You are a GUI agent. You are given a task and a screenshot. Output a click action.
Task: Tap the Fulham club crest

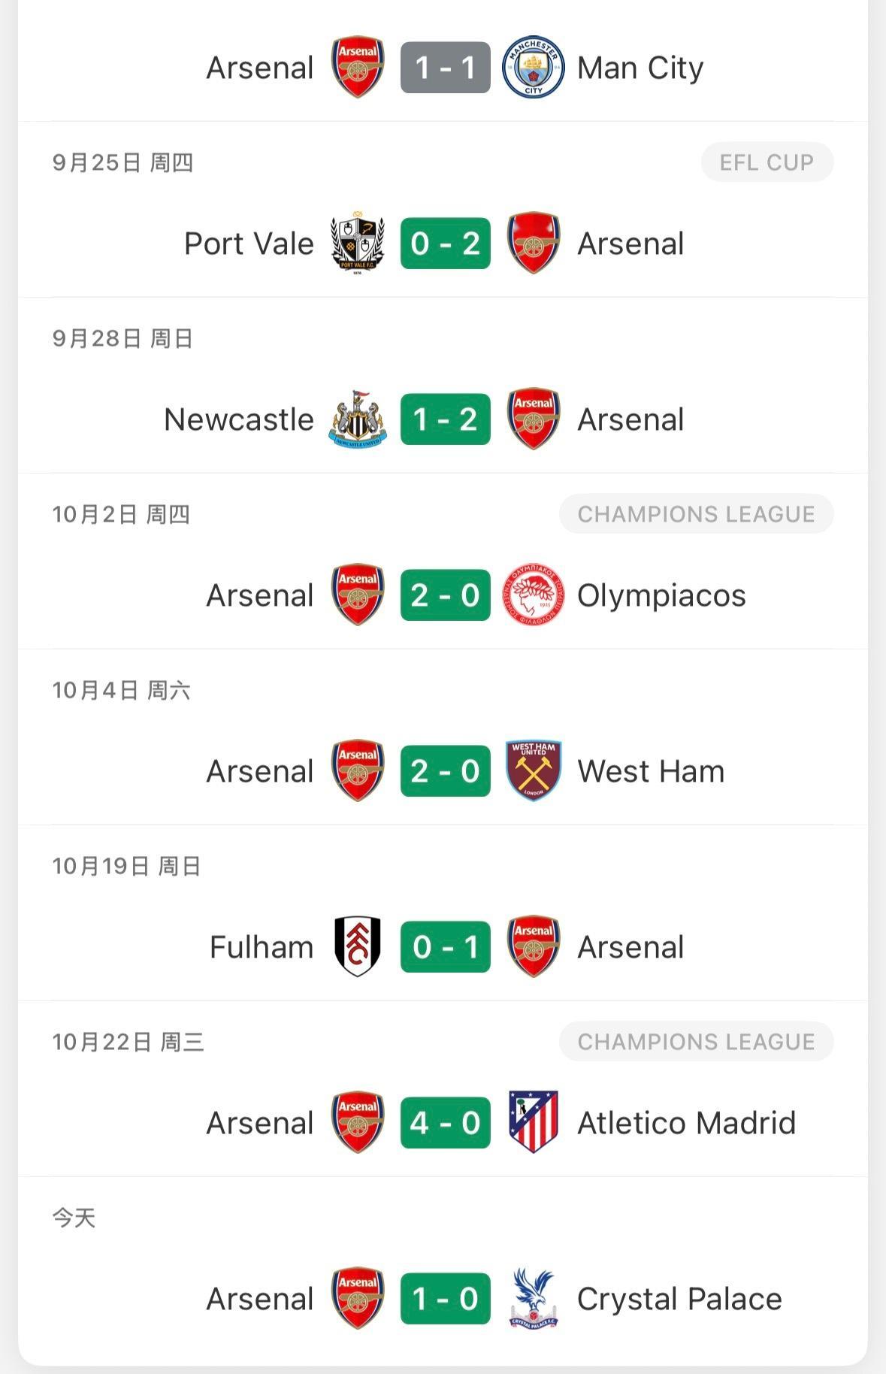click(x=358, y=946)
